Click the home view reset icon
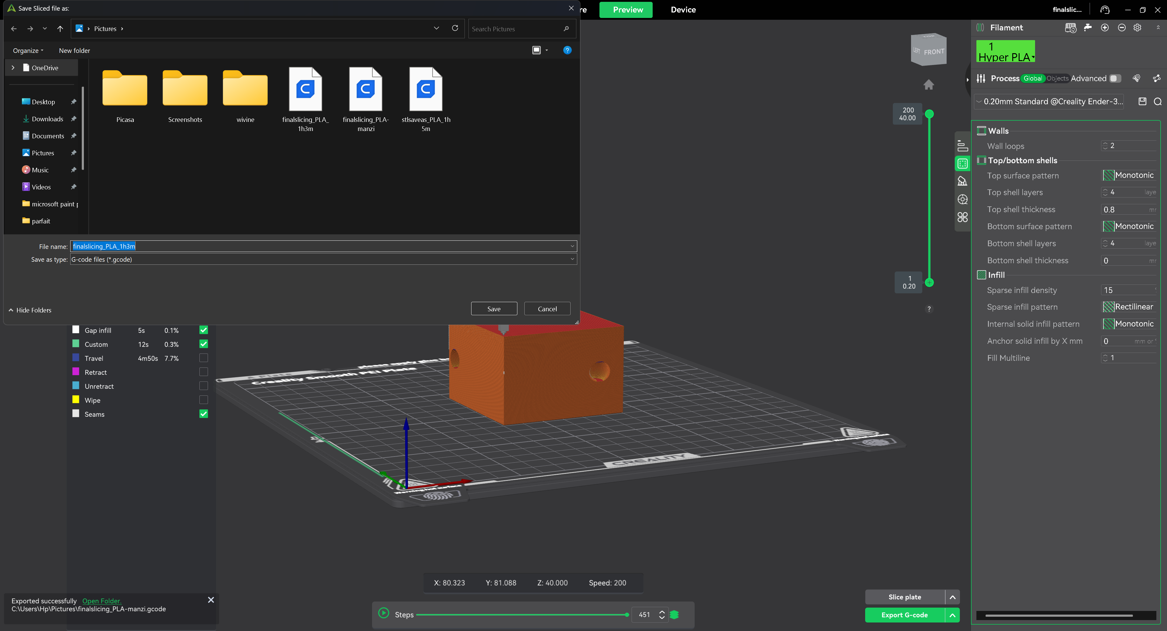1167x631 pixels. coord(929,85)
